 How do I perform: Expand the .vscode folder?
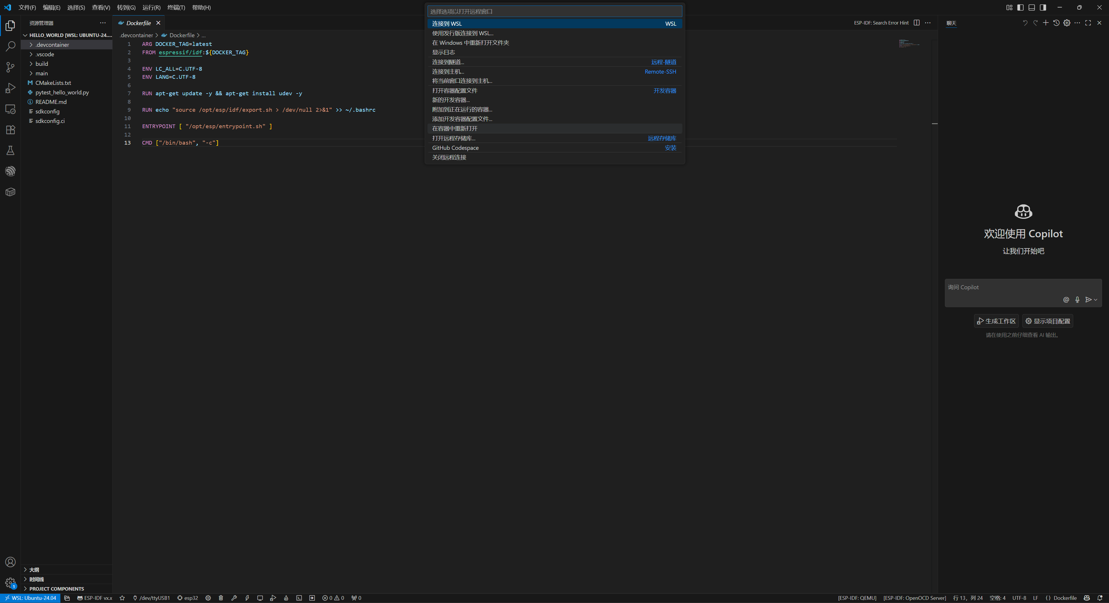tap(45, 54)
